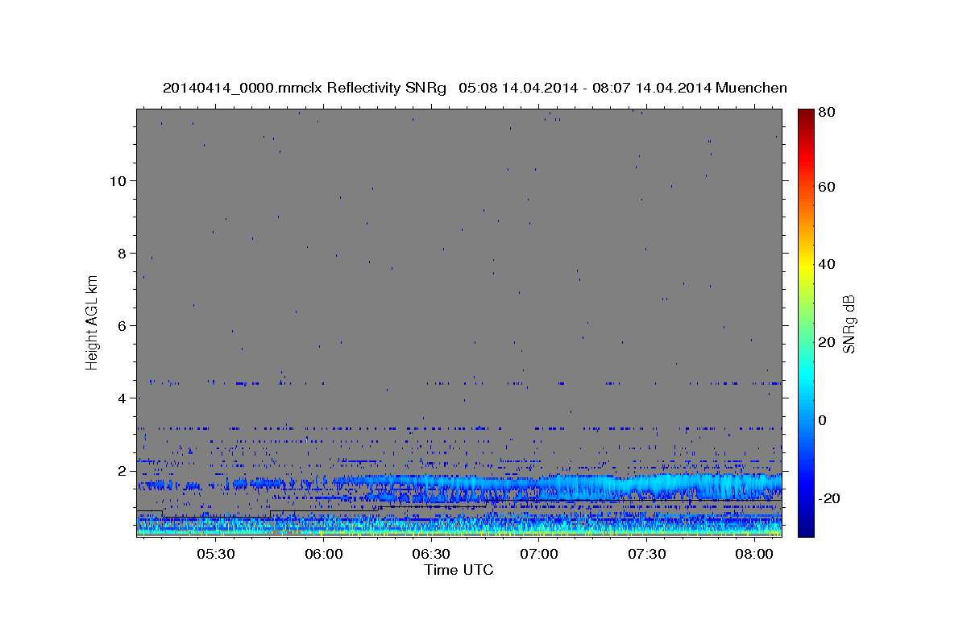
Task: Click the colorbar value 40
Action: pos(826,264)
